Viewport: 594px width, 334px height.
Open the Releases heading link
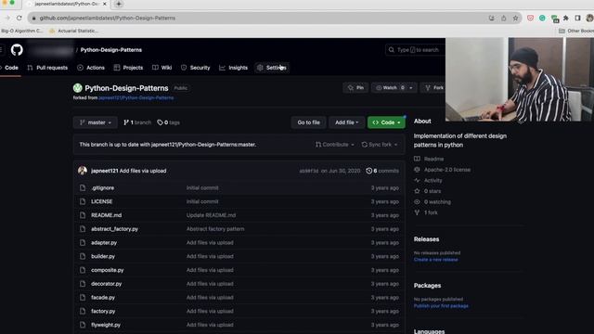tap(426, 239)
